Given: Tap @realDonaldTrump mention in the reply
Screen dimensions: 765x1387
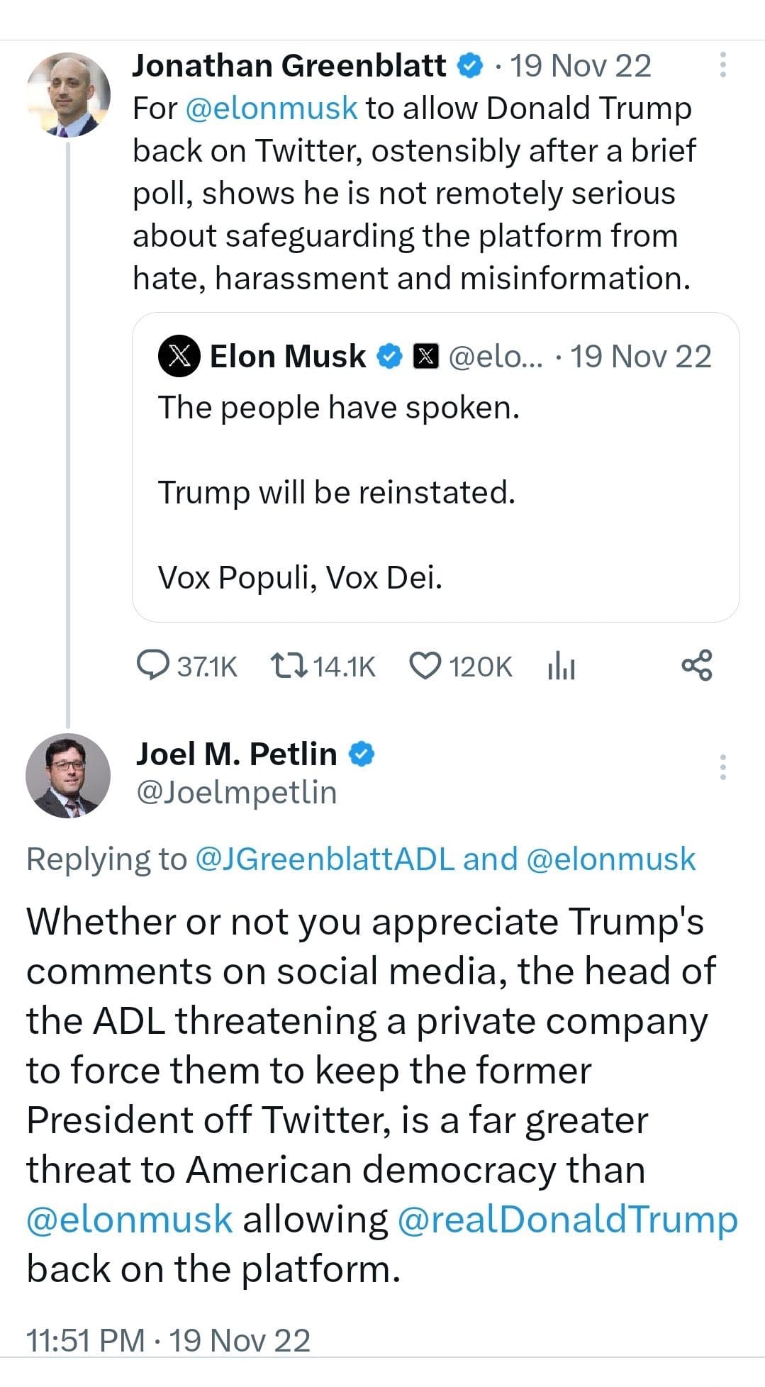Looking at the screenshot, I should [567, 1219].
